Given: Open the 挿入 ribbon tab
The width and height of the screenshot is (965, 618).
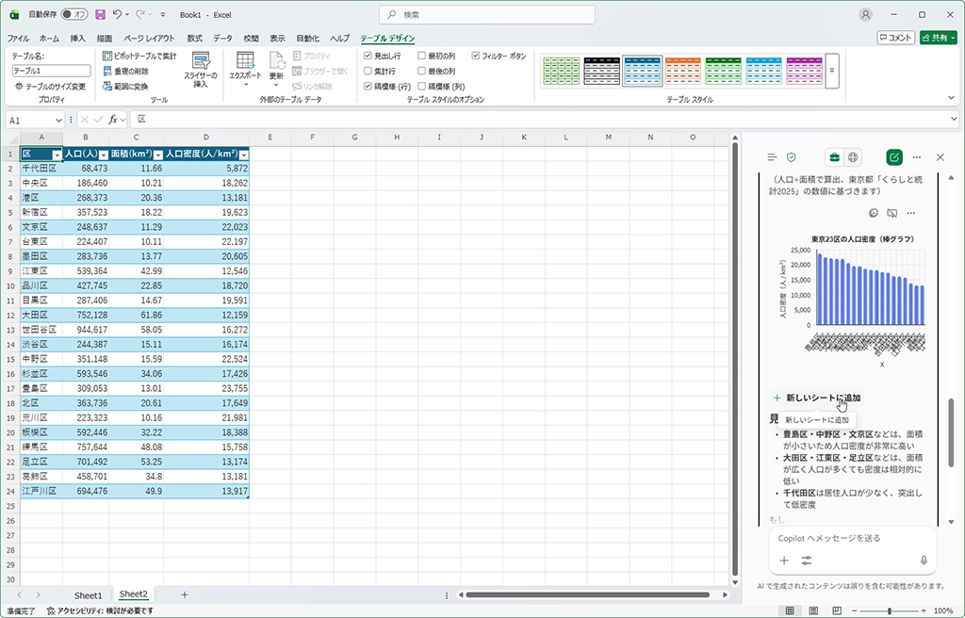Looking at the screenshot, I should coord(77,39).
